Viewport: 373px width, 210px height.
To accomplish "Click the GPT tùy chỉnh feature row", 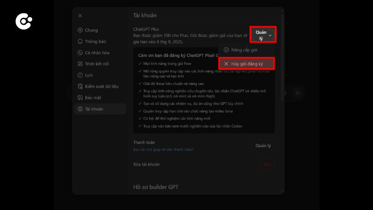I will (x=191, y=104).
